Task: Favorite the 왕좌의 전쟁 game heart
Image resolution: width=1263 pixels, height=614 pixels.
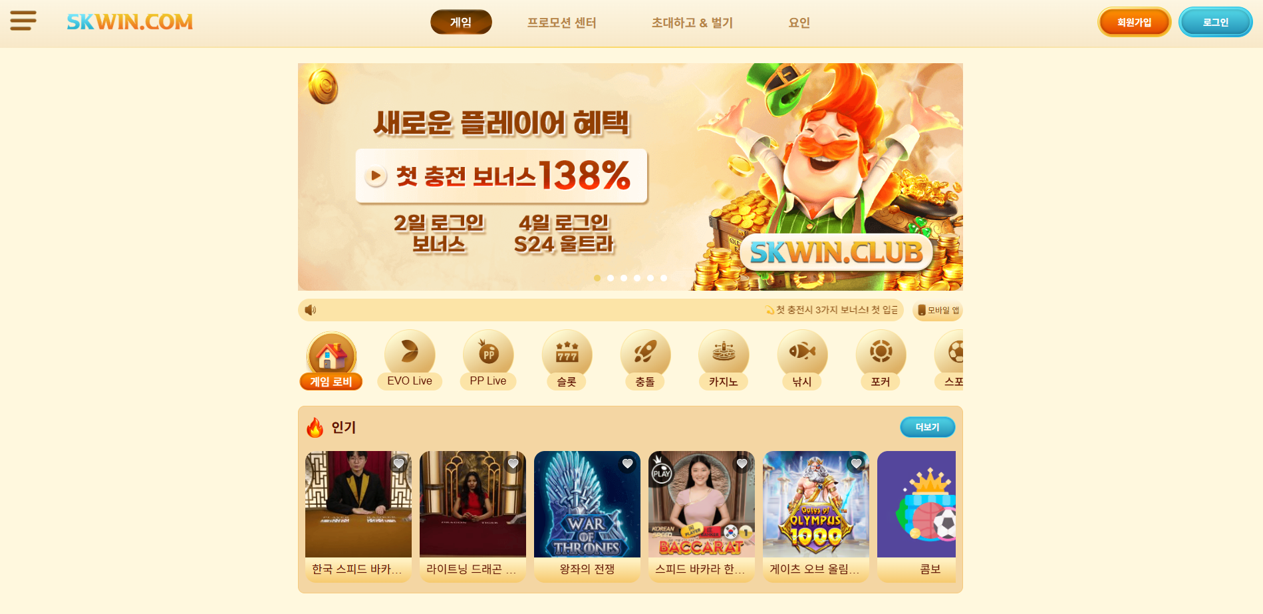Action: point(627,464)
